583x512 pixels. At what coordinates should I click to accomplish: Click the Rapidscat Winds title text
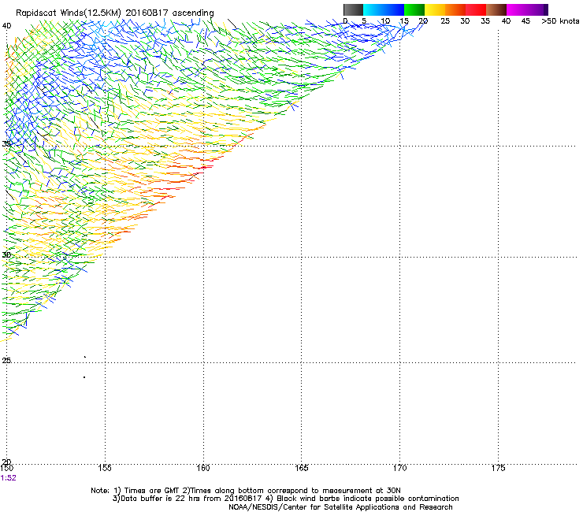[114, 13]
